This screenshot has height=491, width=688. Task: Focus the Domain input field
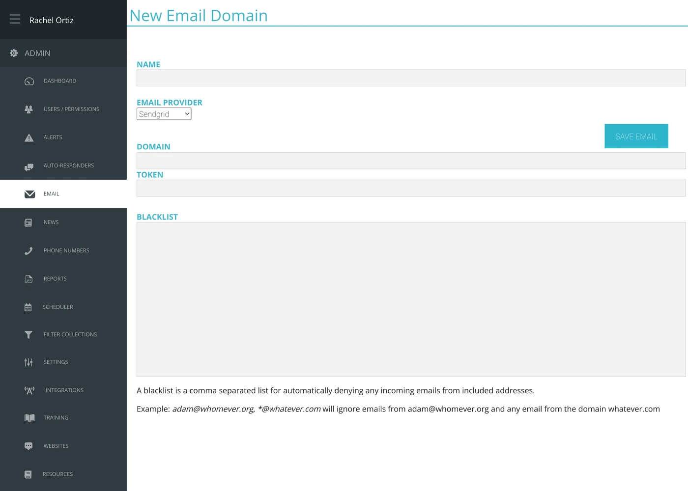[411, 161]
